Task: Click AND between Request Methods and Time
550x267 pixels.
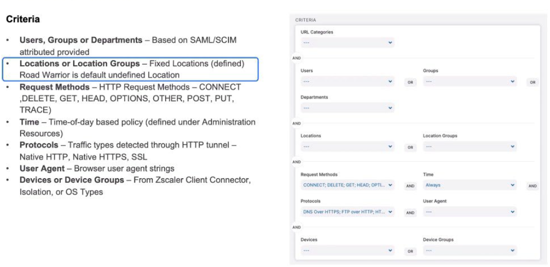Action: (x=410, y=186)
